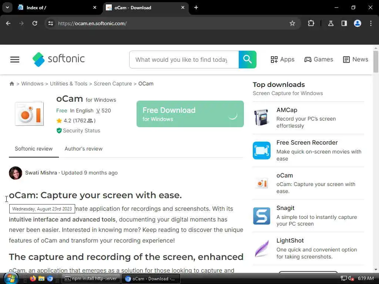Click the scrollbar down arrow
Viewport: 379px width, 284px height.
(x=376, y=270)
